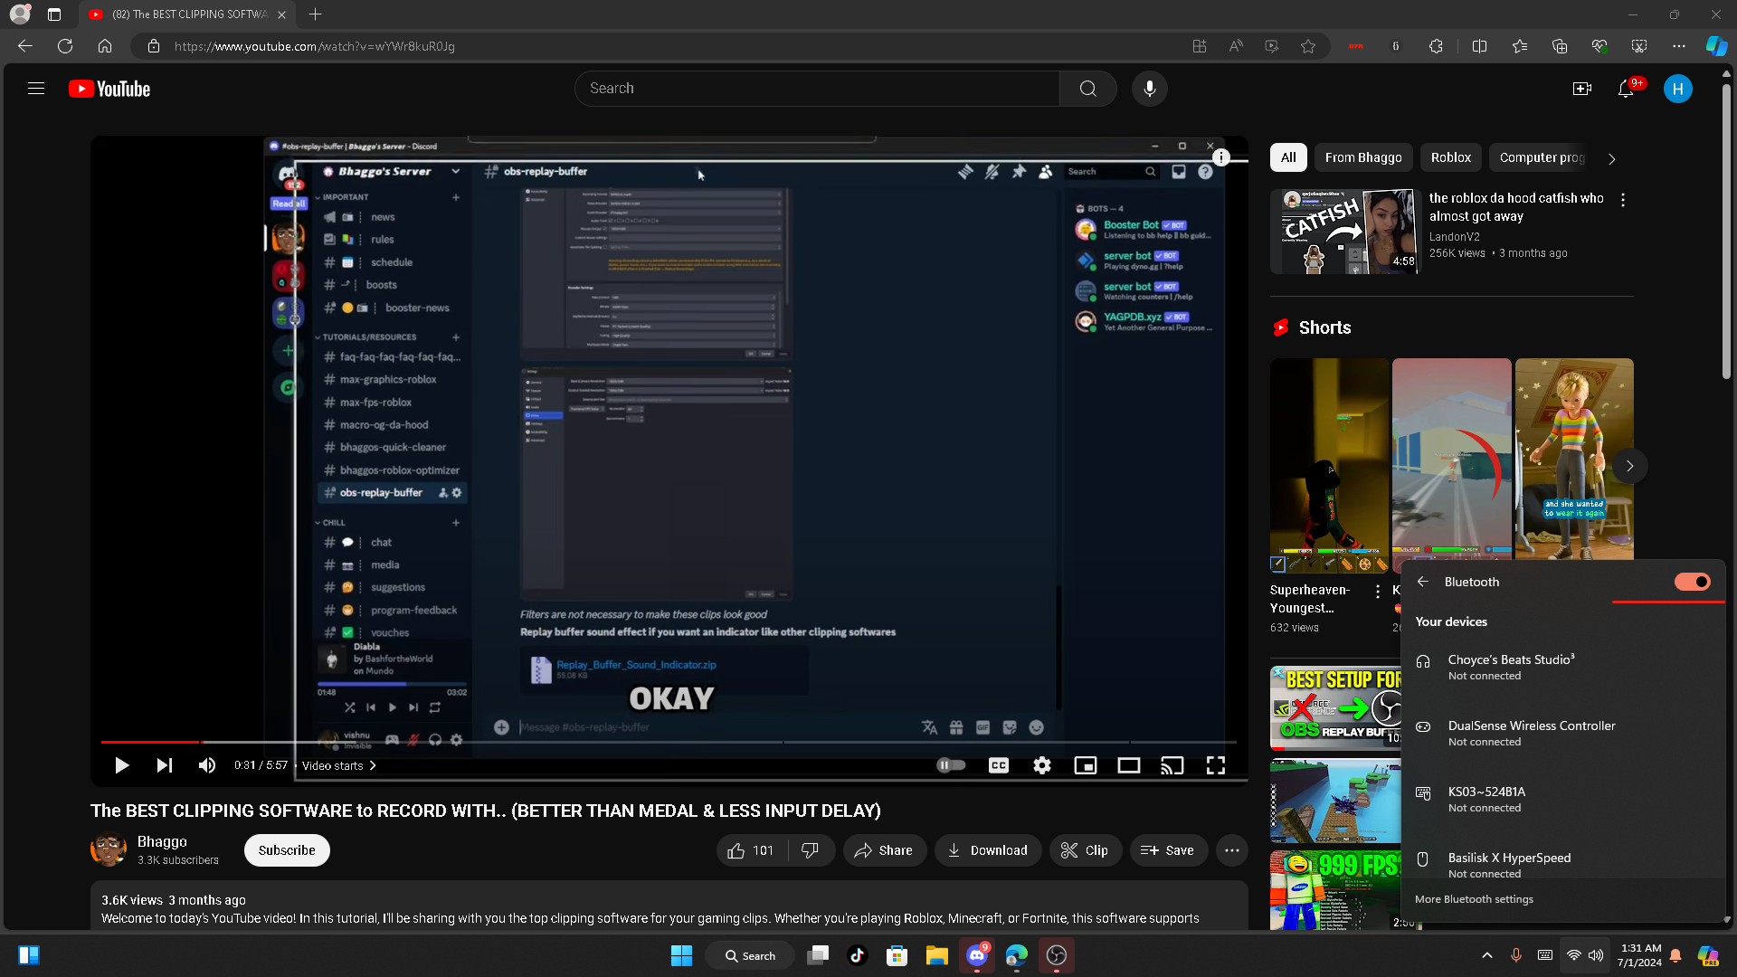Viewport: 1737px width, 977px height.
Task: Cast video to a TV
Action: coord(1172,765)
